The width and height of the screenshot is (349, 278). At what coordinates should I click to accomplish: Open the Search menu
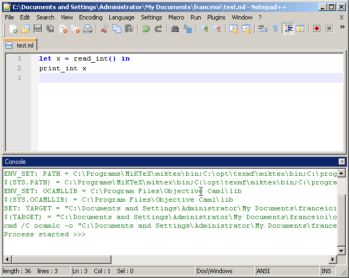coord(45,17)
